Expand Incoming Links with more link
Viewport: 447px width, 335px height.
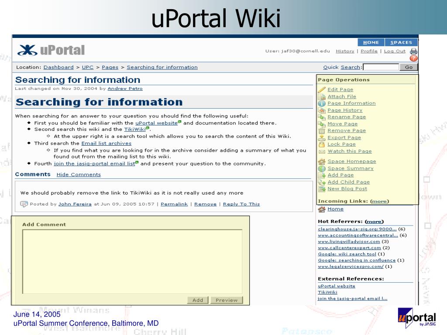click(379, 201)
